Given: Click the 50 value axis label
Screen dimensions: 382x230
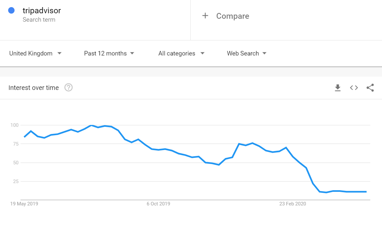Looking at the screenshot, I should (16, 163).
